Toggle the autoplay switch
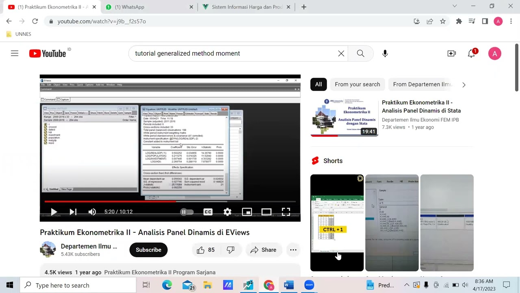The image size is (520, 293). (186, 212)
